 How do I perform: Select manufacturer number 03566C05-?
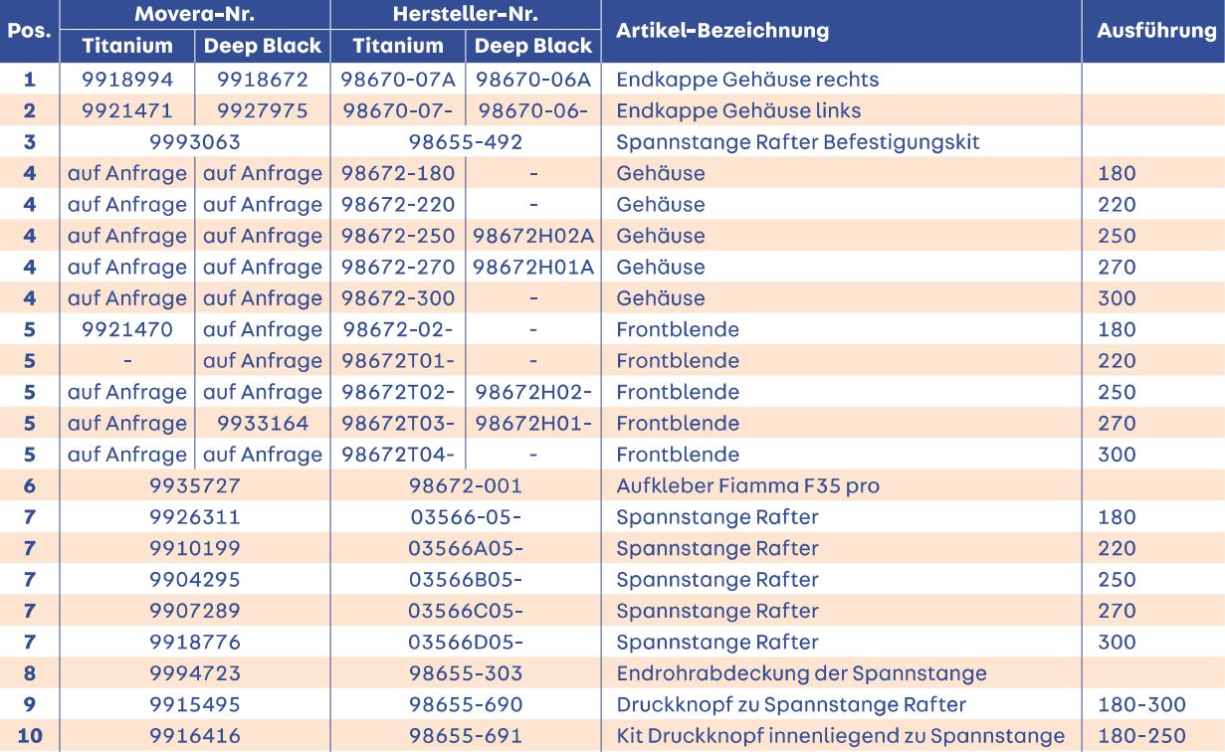465,611
